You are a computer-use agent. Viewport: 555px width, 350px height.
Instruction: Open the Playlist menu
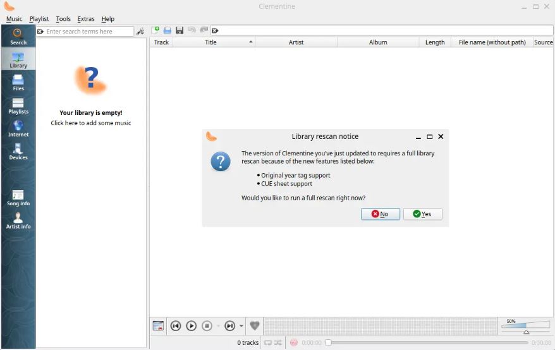point(39,19)
